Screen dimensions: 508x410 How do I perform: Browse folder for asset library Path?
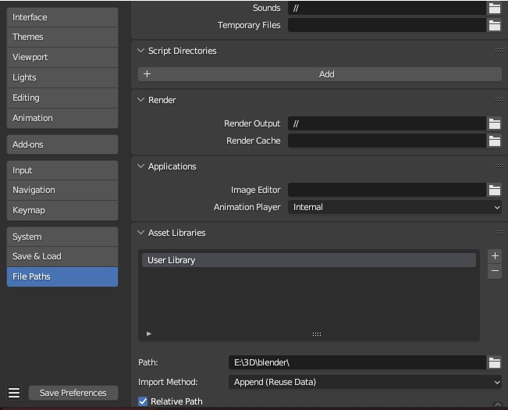(494, 362)
